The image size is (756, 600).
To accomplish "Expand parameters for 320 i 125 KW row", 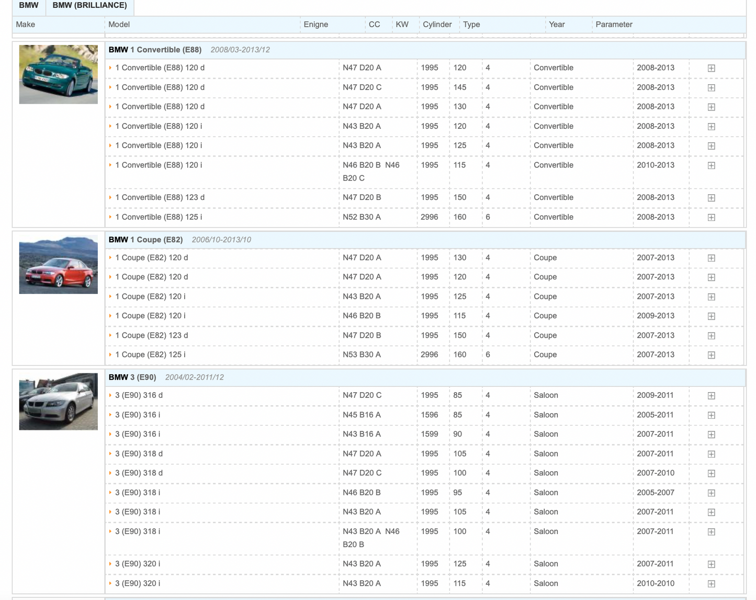I will point(711,564).
